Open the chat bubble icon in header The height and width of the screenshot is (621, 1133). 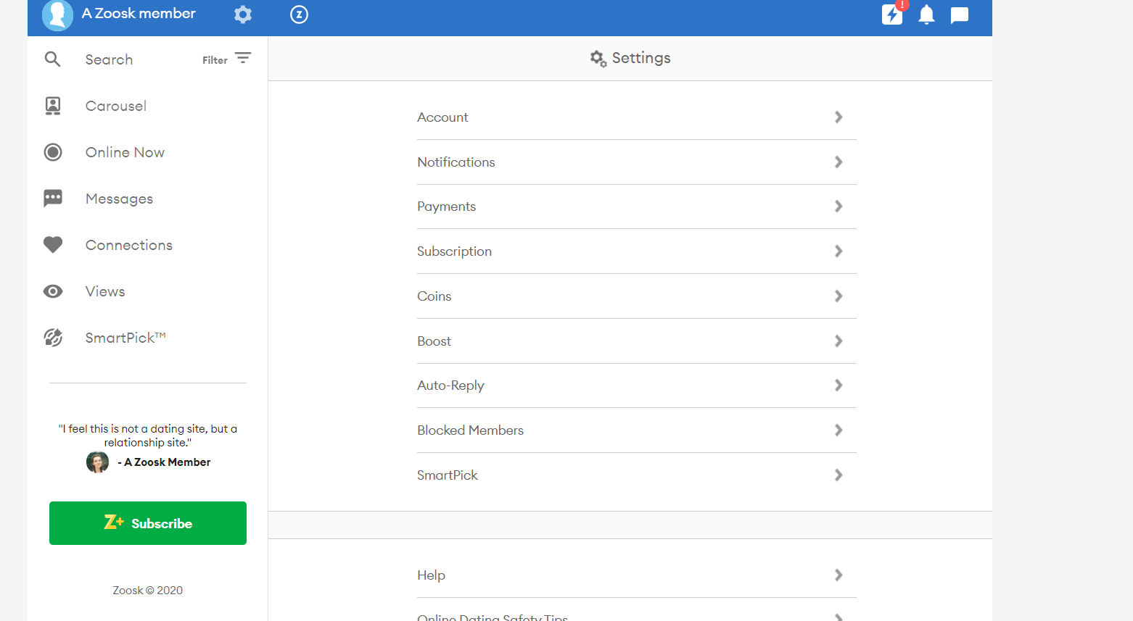click(960, 15)
